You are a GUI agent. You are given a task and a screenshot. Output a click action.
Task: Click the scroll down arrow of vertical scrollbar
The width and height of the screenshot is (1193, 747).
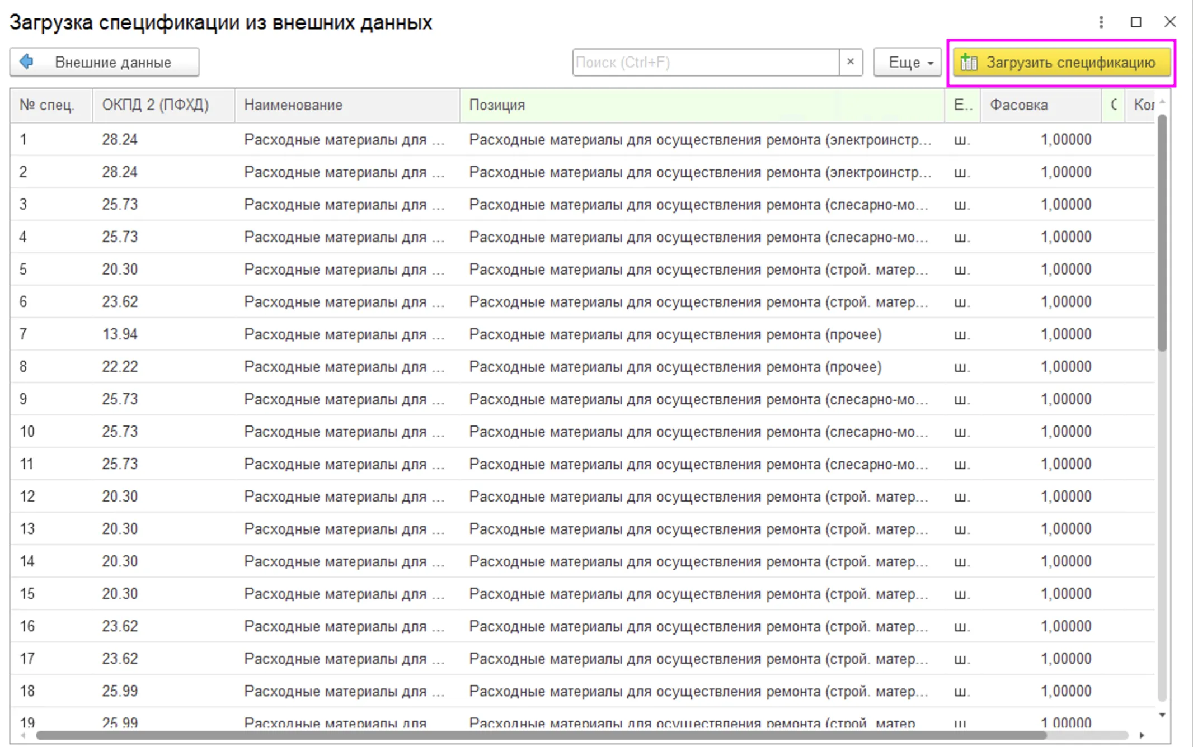pyautogui.click(x=1162, y=715)
